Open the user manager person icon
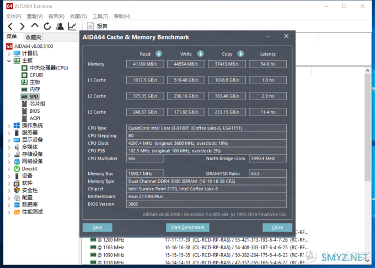The height and width of the screenshot is (268, 375). tap(60, 26)
